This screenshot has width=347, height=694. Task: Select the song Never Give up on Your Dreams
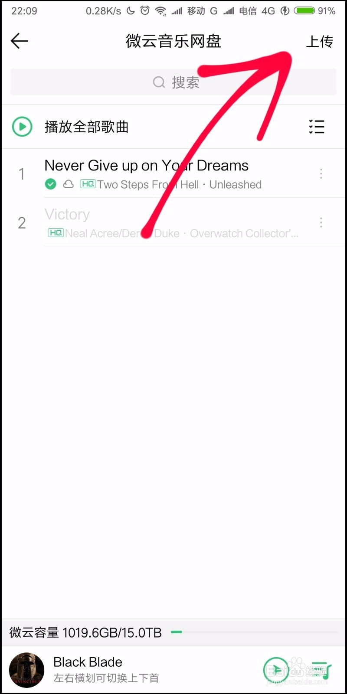[x=173, y=173]
